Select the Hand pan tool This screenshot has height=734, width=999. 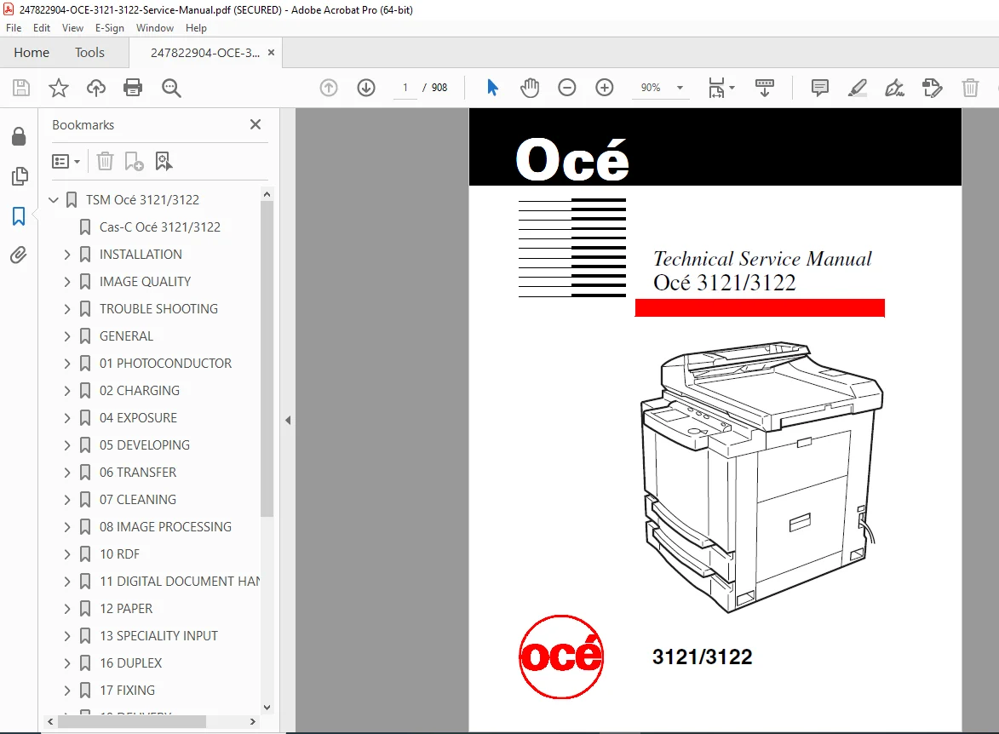point(530,88)
